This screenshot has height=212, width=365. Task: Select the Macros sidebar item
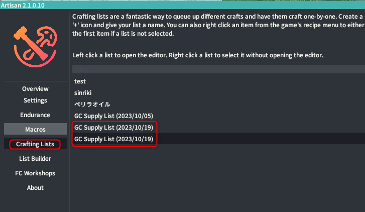35,129
